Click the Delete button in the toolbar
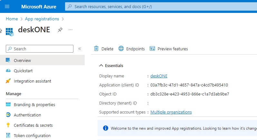The width and height of the screenshot is (257, 140). pos(104,49)
